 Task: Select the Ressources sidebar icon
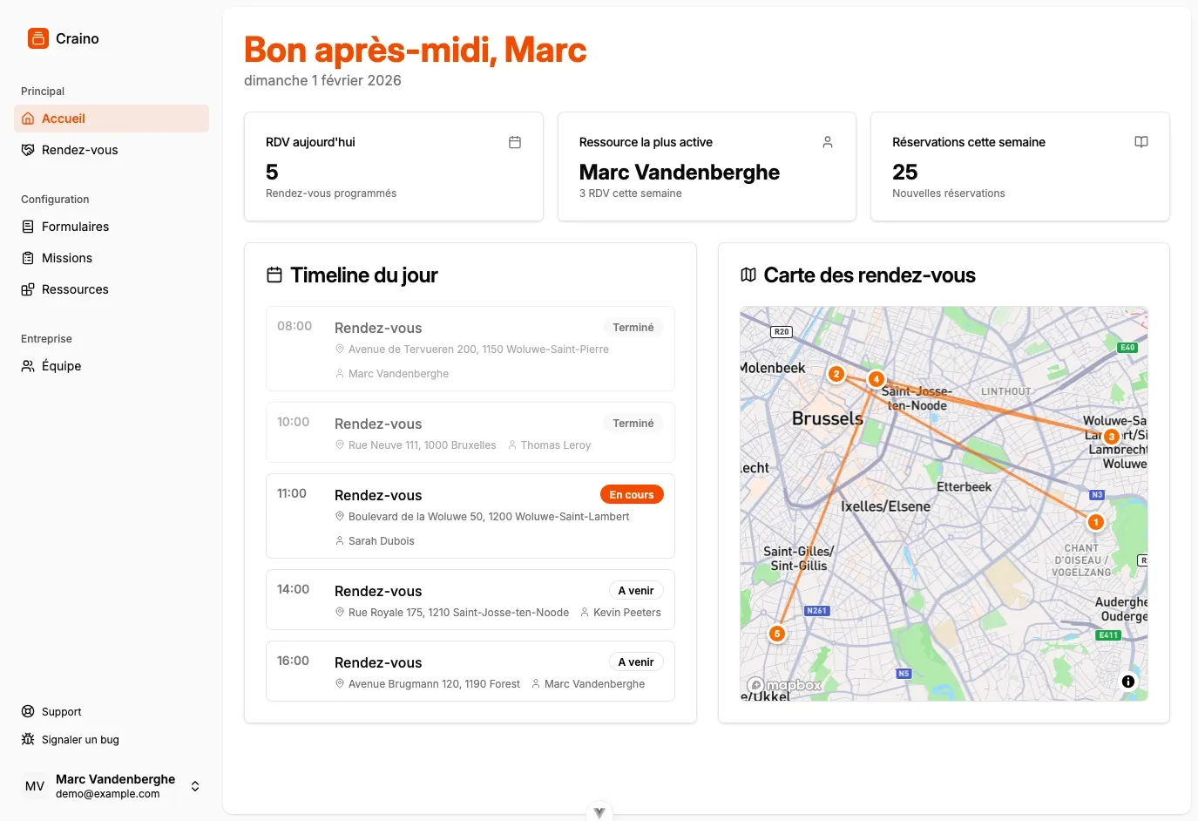27,289
